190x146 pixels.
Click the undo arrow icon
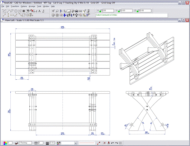pyautogui.click(x=112, y=143)
